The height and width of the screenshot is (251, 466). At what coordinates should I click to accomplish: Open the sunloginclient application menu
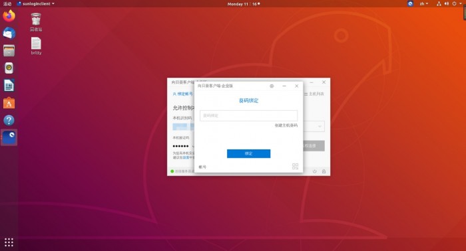coord(36,3)
